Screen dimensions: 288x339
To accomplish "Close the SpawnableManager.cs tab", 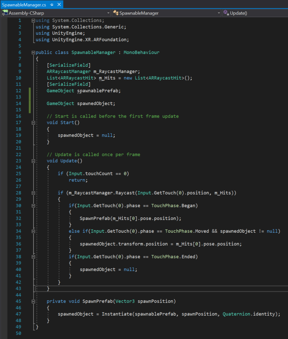I will pyautogui.click(x=59, y=5).
